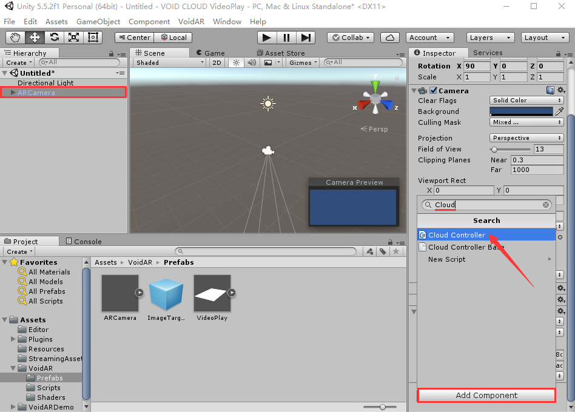
Task: Click the scene orientation gizmo cube
Action: (x=375, y=98)
